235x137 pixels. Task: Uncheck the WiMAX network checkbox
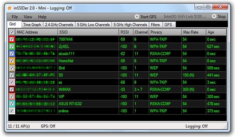pos(12,89)
